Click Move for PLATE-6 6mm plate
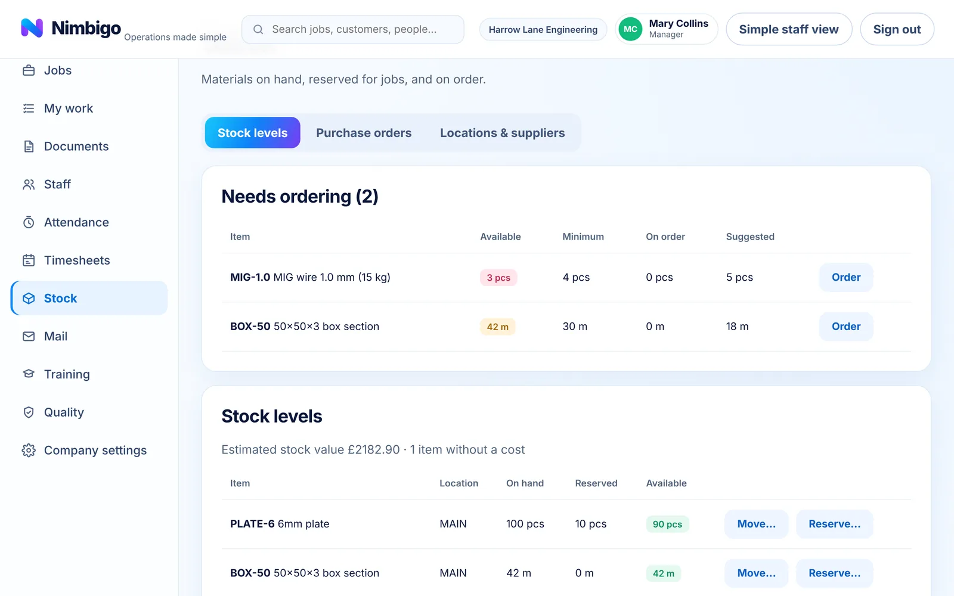The width and height of the screenshot is (954, 596). 756,524
